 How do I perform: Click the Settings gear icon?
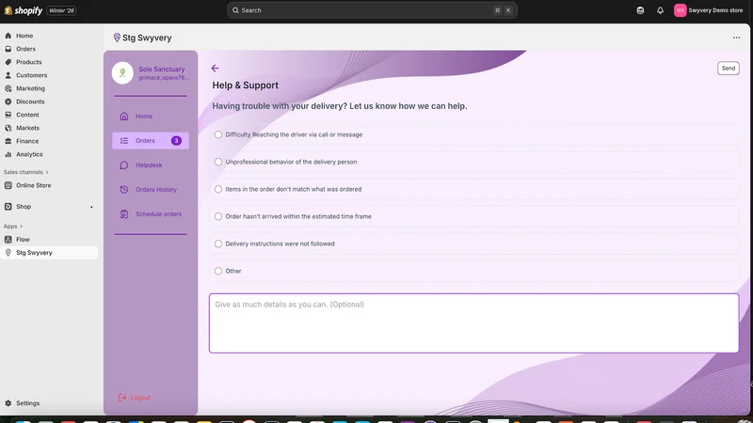coord(8,403)
